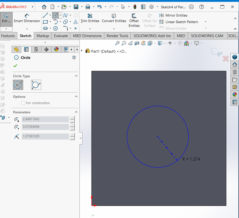Open the Convert Entities dropdown arrow
This screenshot has width=239, height=218.
114,29
